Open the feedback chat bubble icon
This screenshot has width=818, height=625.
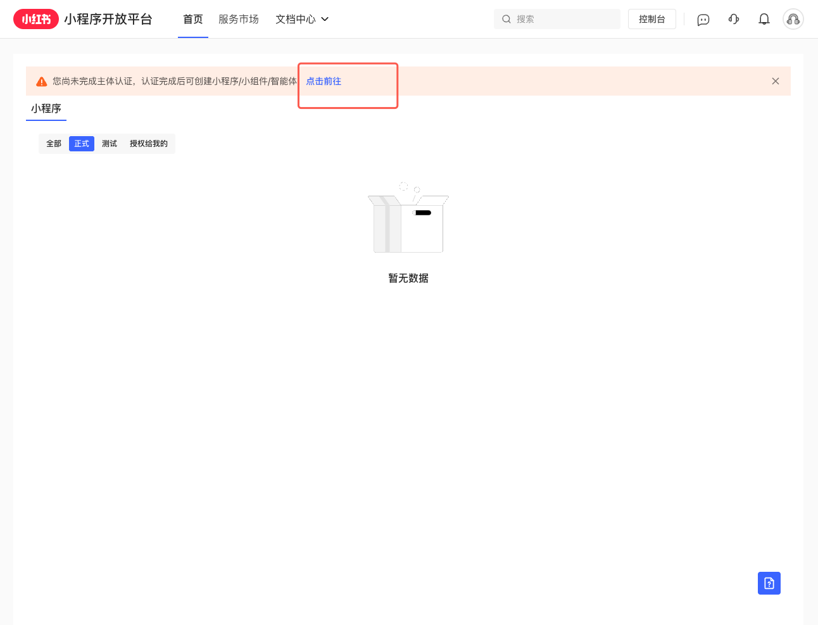click(703, 20)
